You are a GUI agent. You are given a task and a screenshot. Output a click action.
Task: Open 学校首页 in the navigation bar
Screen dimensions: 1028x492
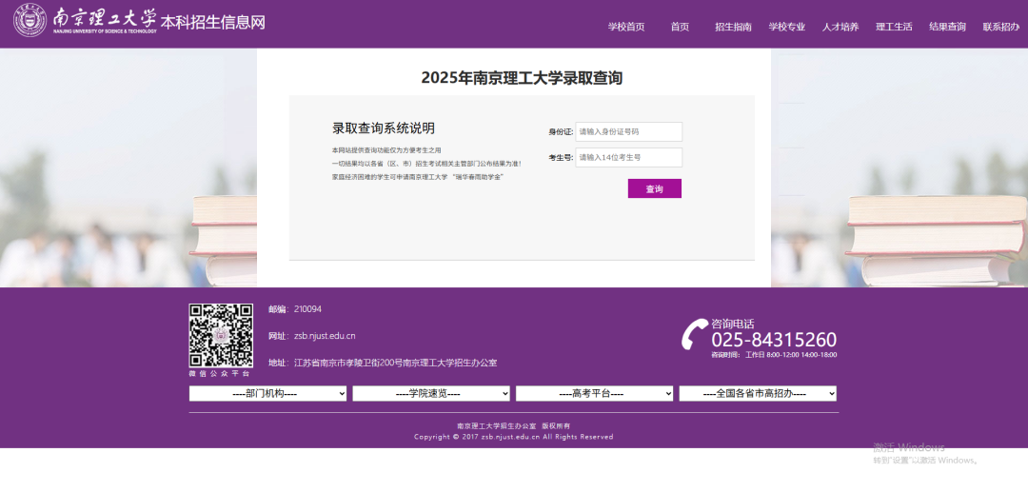click(x=625, y=27)
